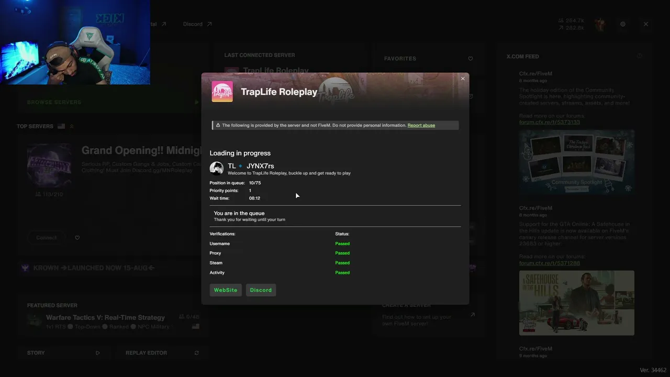This screenshot has height=377, width=670.
Task: Open the forum.cfx.re/t/5373133 link
Action: (x=550, y=123)
